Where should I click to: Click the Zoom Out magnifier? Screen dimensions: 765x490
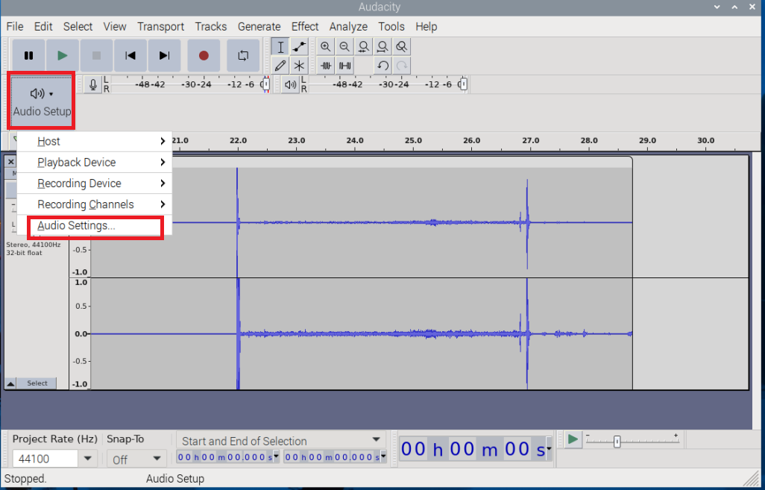pos(344,47)
